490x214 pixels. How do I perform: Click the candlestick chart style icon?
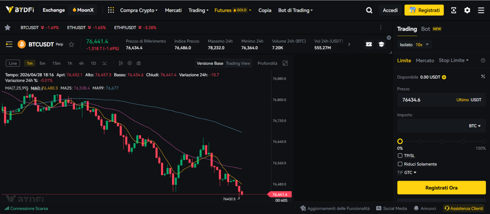tap(120, 63)
